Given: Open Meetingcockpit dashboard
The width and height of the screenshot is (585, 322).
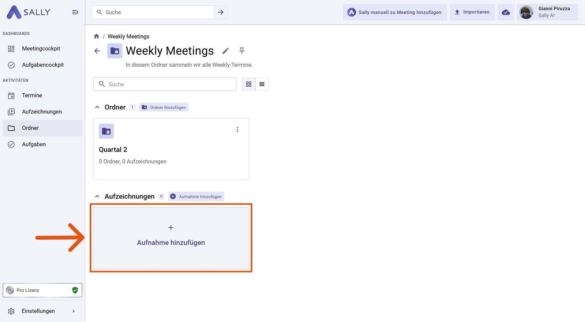Looking at the screenshot, I should [x=41, y=48].
